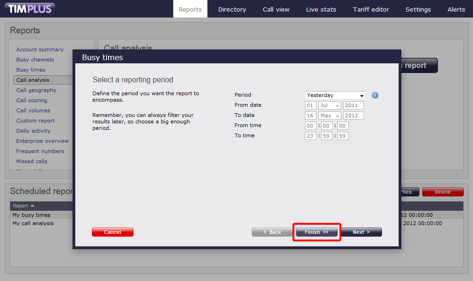Viewport: 473px width, 281px height.
Task: Select the Call geography report link
Action: pos(36,90)
